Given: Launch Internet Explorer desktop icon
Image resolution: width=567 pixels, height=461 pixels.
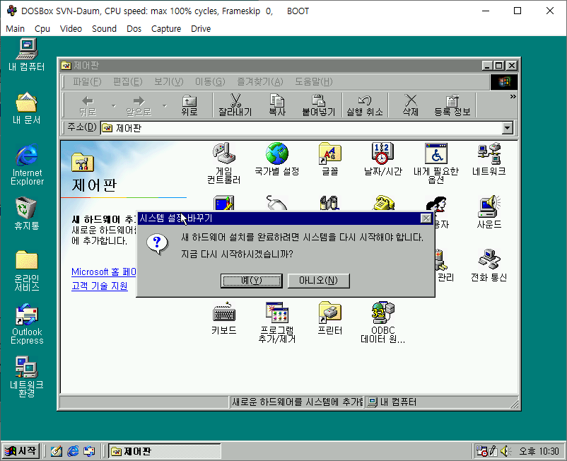Looking at the screenshot, I should tap(27, 165).
